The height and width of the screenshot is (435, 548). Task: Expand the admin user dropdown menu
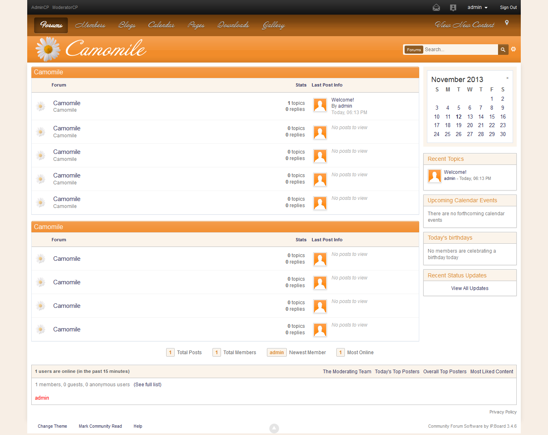(477, 7)
